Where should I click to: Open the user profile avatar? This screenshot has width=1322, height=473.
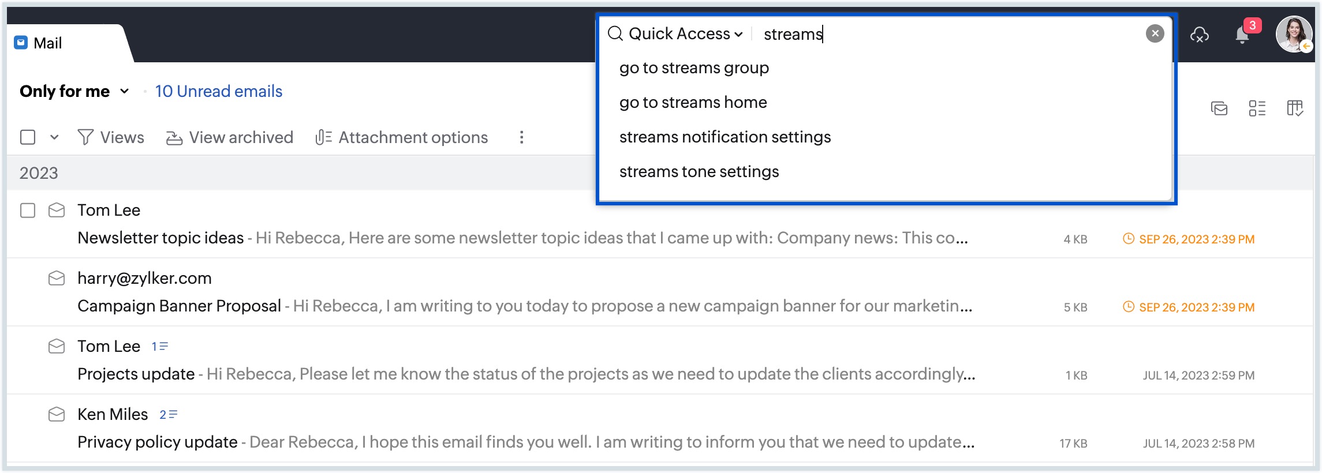coord(1294,34)
